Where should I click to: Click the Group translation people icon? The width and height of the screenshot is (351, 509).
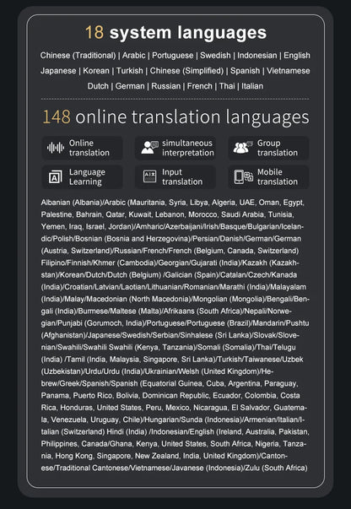(x=243, y=148)
